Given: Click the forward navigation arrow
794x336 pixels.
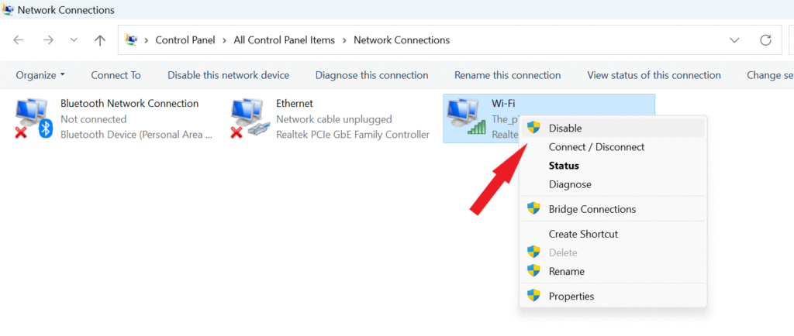Looking at the screenshot, I should click(47, 40).
